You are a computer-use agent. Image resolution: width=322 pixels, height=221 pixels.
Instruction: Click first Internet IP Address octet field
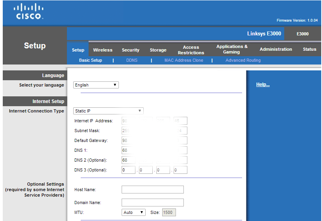pos(128,121)
